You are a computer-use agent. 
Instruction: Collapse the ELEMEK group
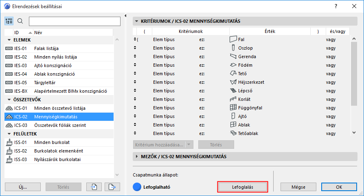pos(9,40)
